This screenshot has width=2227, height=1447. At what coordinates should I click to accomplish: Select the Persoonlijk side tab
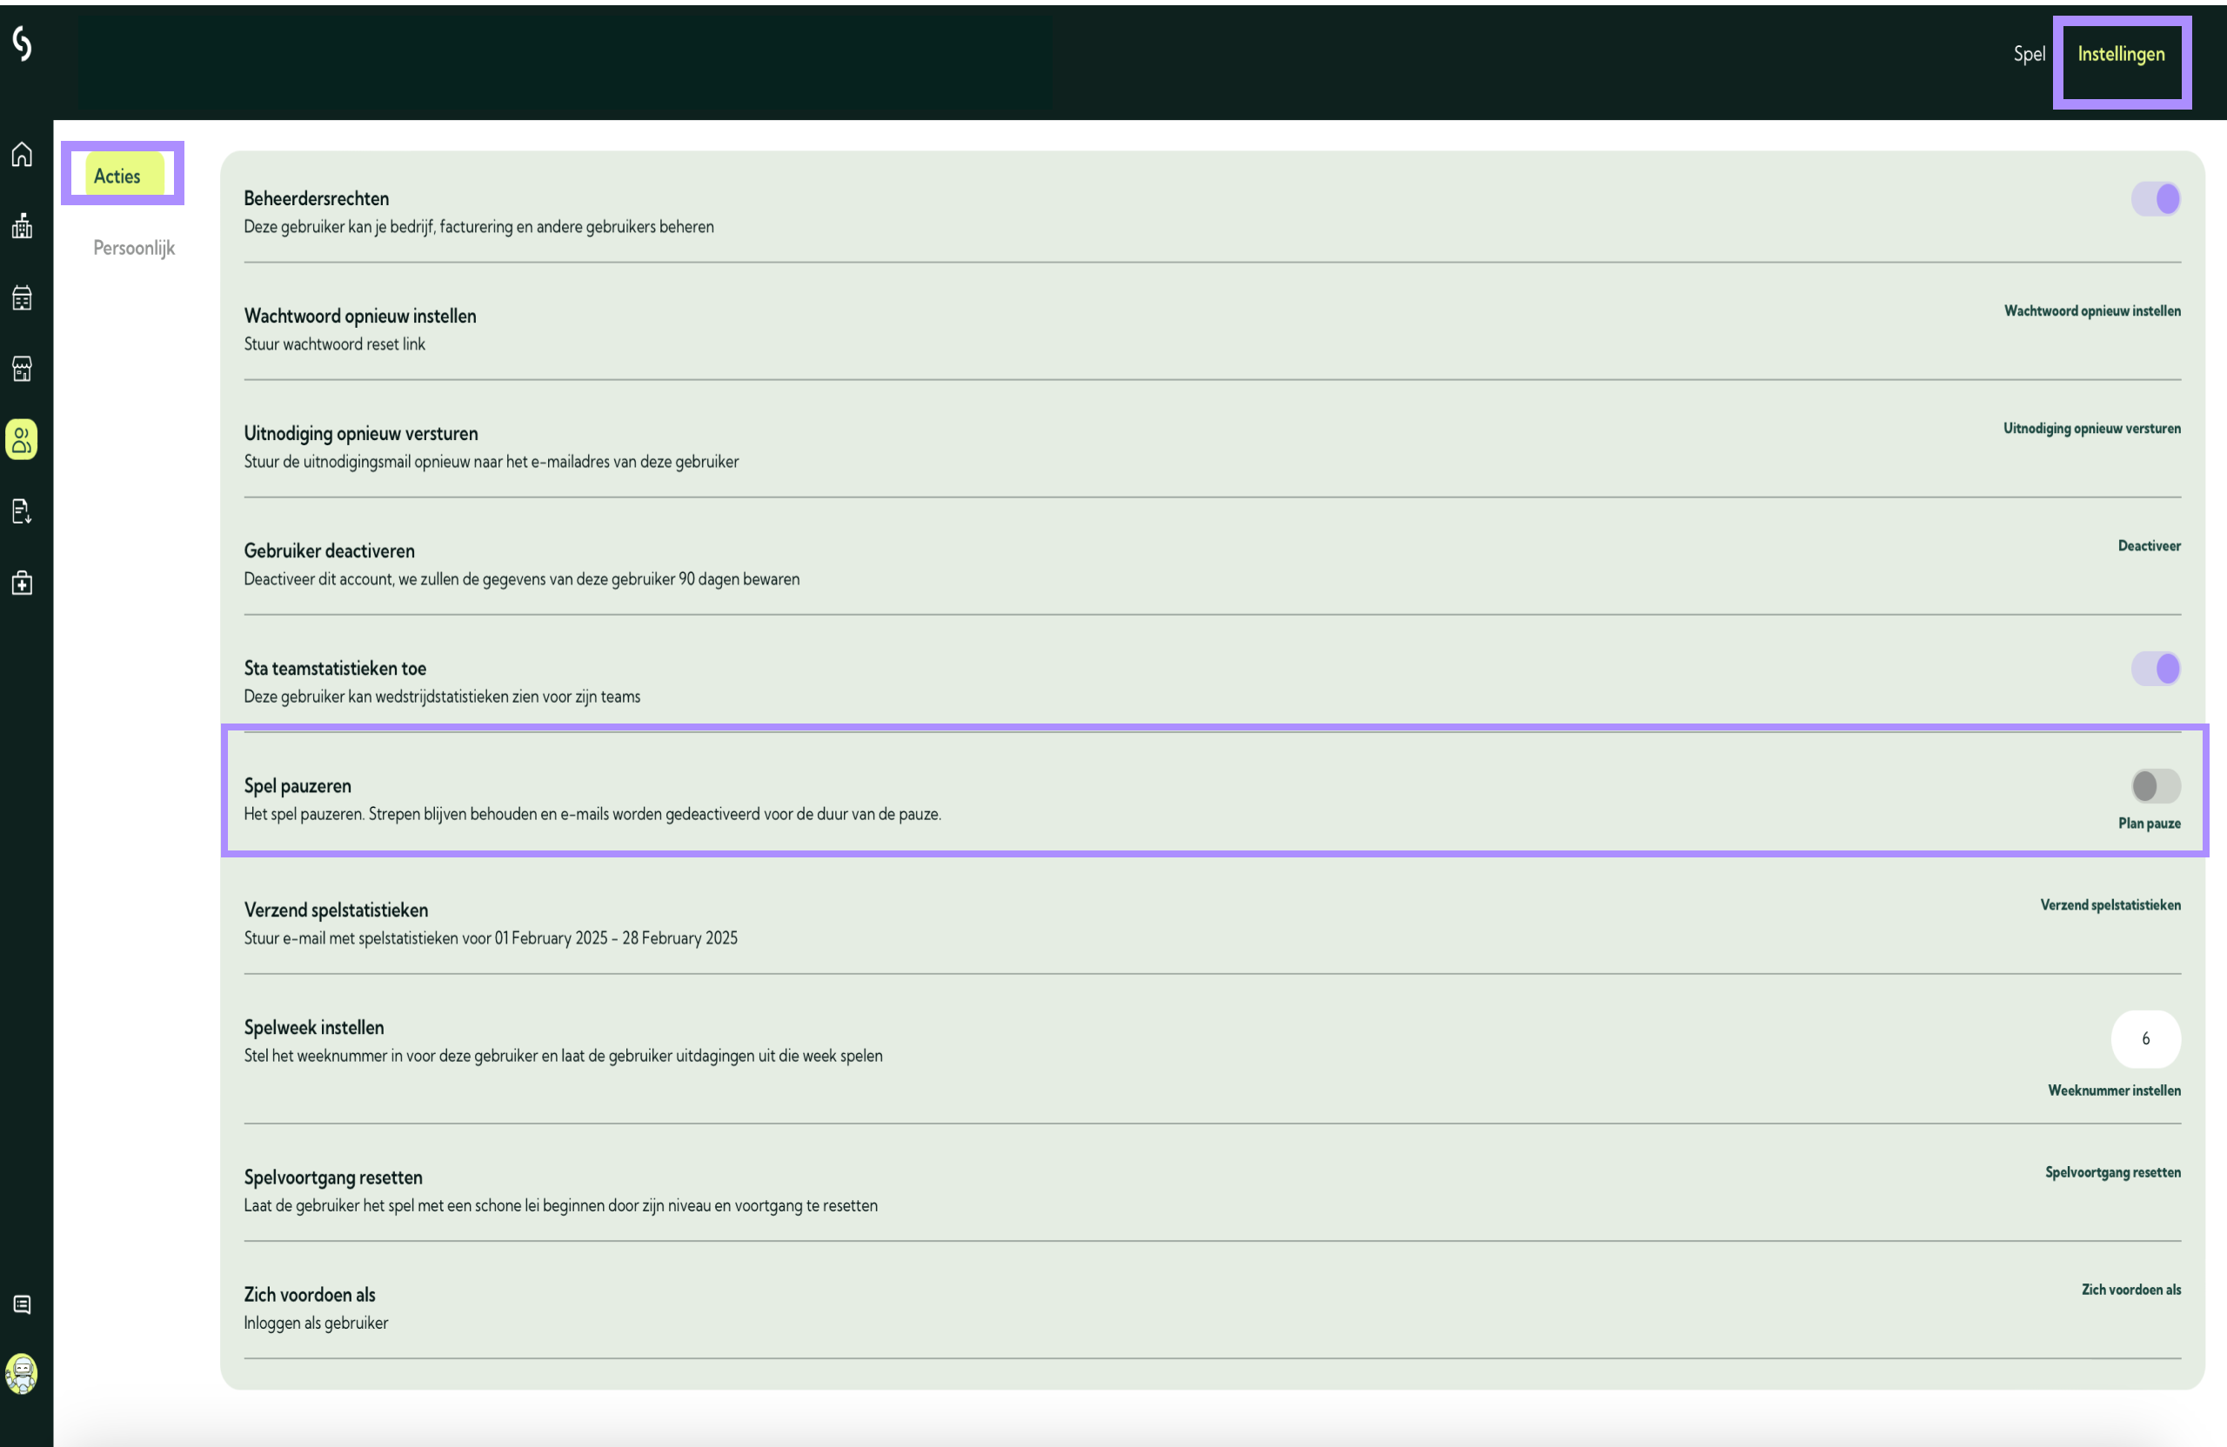[x=134, y=248]
